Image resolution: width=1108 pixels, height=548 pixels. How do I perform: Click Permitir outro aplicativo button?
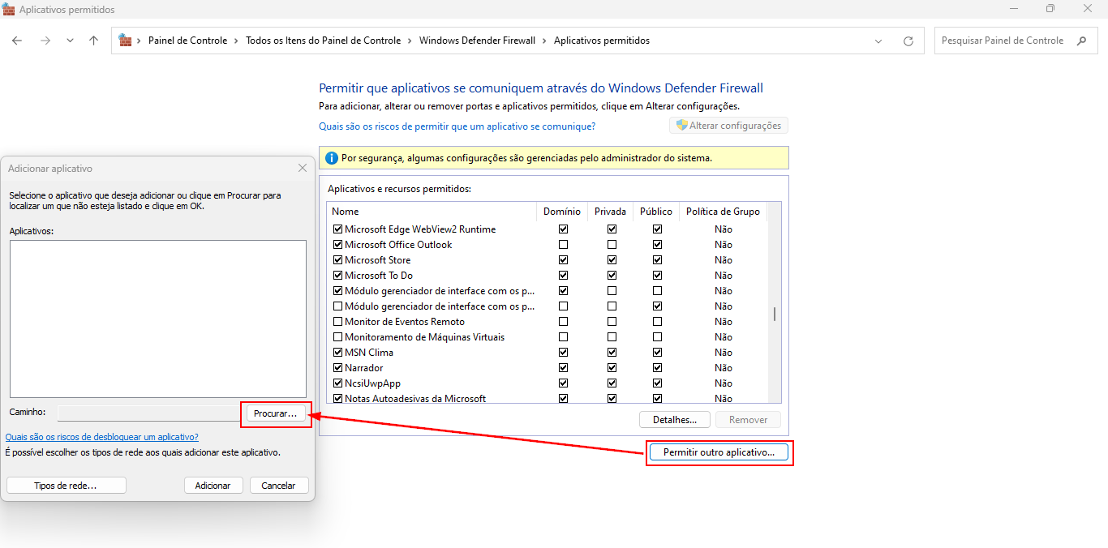(x=719, y=452)
